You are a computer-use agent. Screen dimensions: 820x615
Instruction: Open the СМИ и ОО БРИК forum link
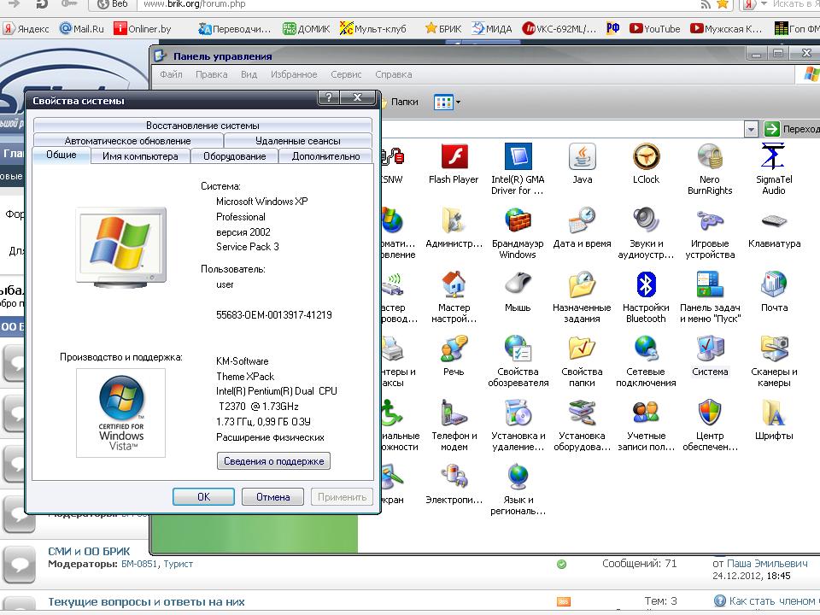(x=89, y=551)
